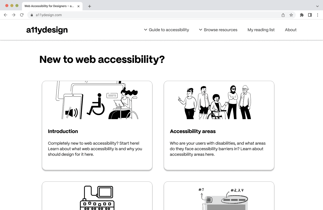
Task: Go back with the browser back arrow
Action: (x=6, y=15)
